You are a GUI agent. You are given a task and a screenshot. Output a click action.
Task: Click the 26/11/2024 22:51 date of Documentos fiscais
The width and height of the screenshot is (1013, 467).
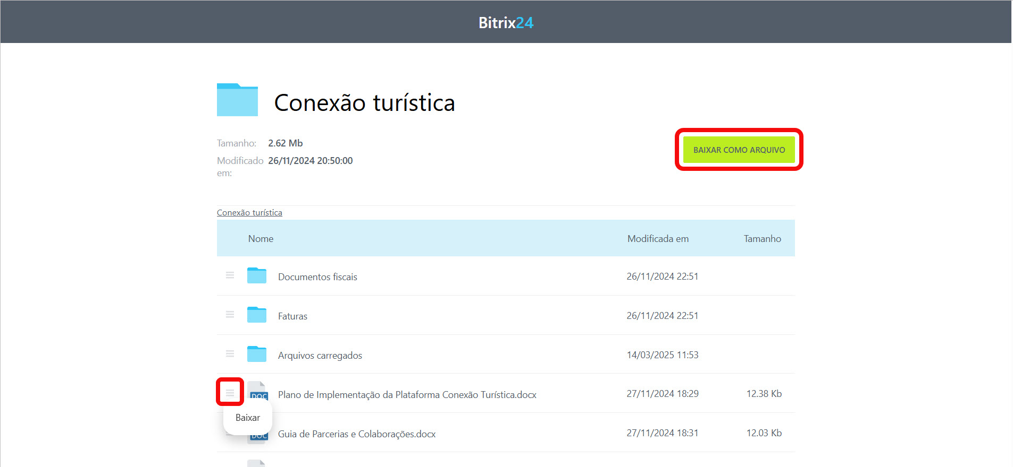pyautogui.click(x=663, y=276)
